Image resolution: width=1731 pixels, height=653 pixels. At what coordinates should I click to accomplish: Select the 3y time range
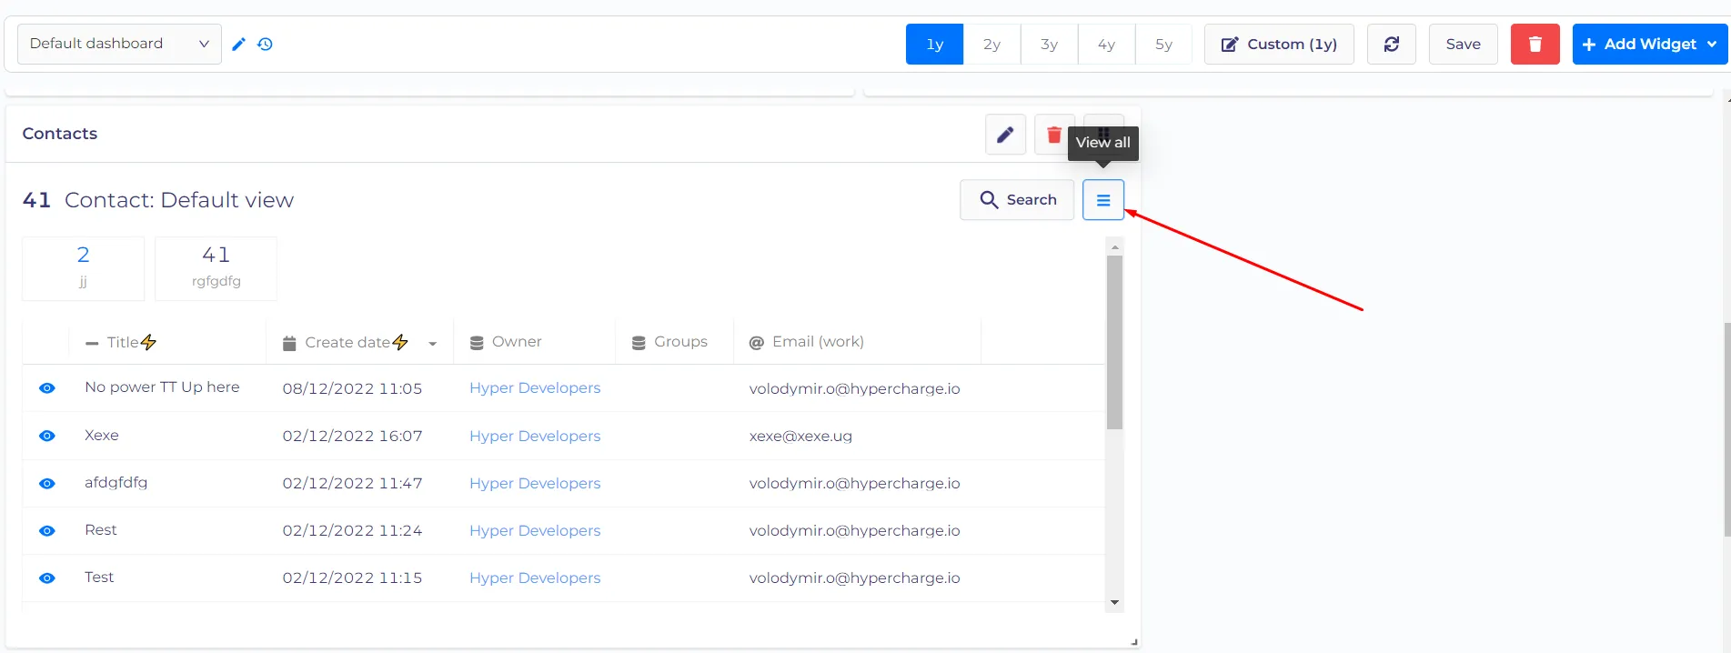click(1049, 44)
